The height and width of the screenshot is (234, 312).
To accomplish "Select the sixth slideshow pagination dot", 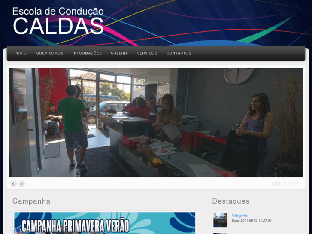I will (296, 184).
